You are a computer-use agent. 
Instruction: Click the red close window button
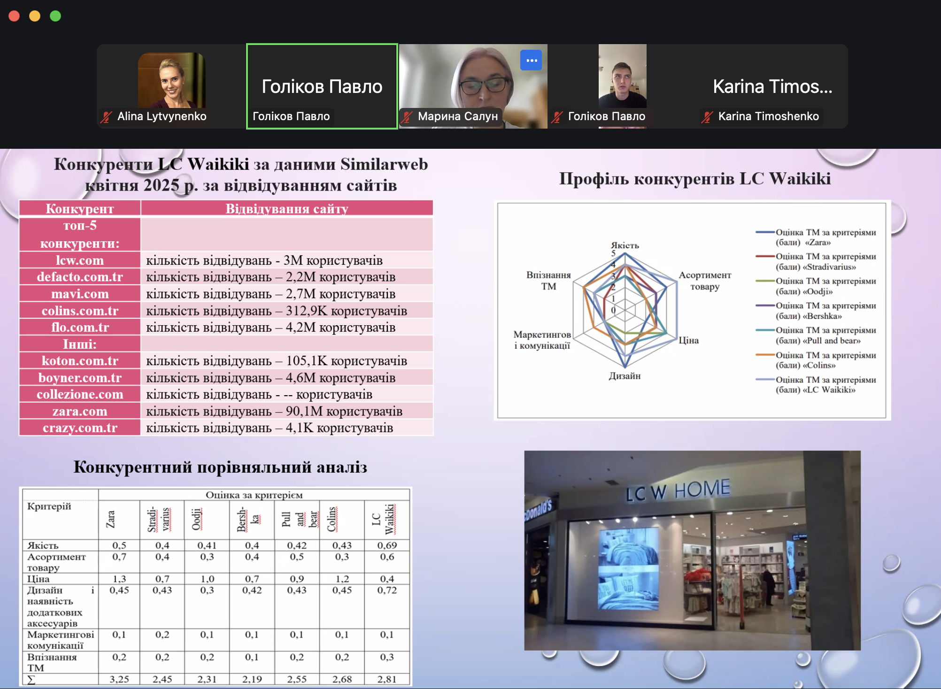tap(14, 16)
